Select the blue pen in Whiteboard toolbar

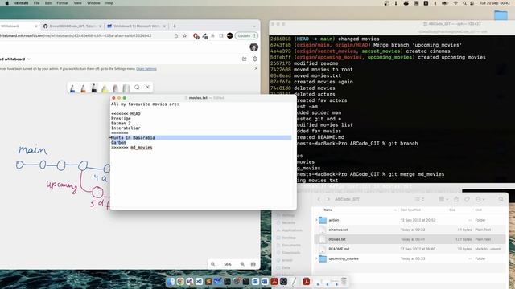coord(72,88)
